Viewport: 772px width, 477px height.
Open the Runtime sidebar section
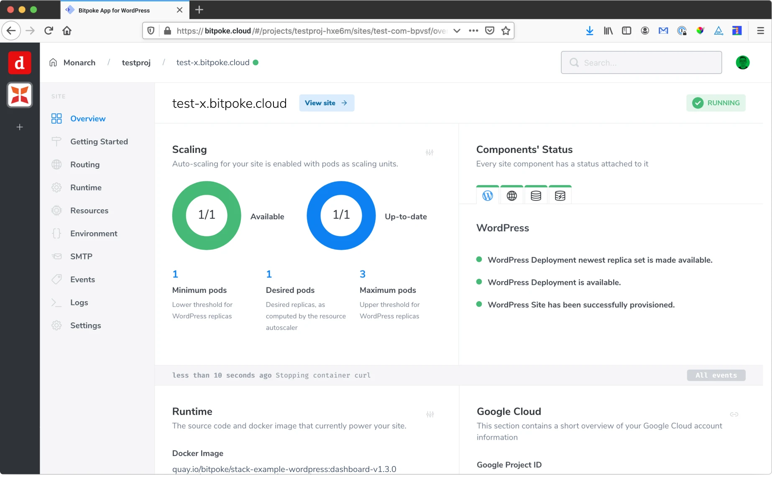click(x=86, y=188)
